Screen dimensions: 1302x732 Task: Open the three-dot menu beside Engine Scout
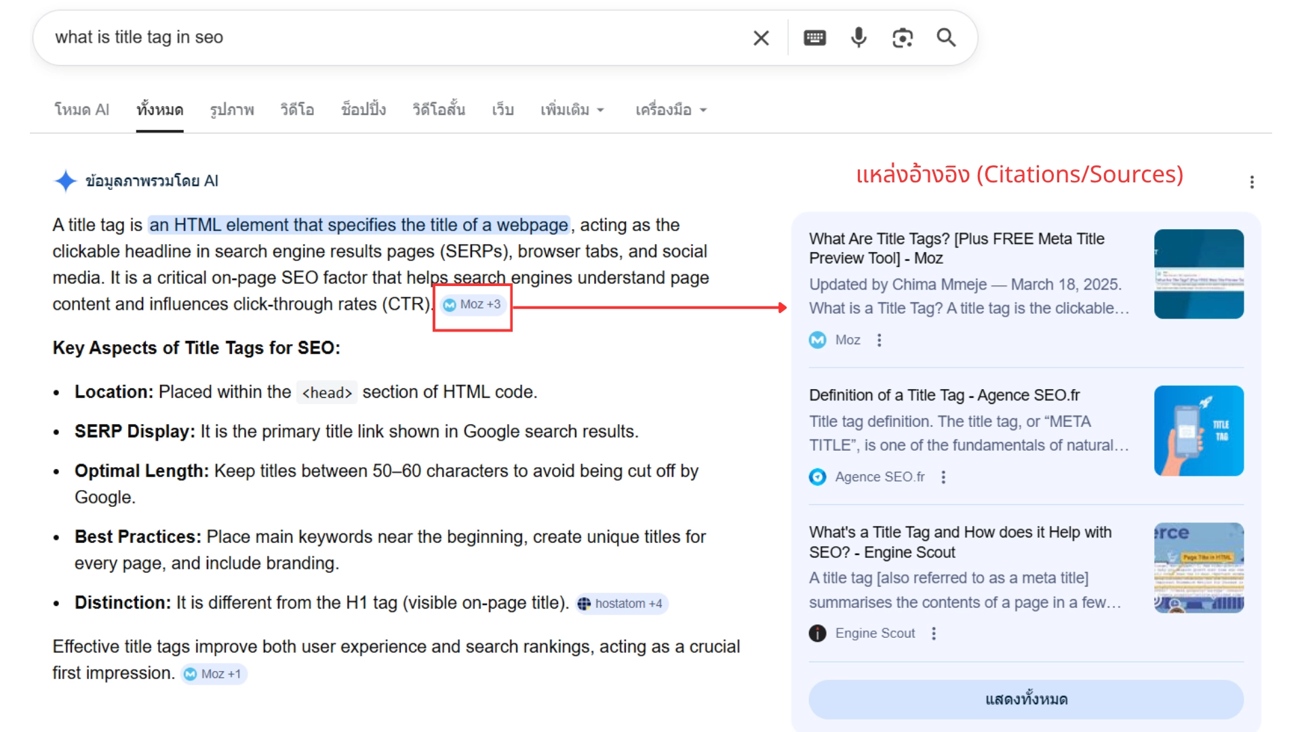click(934, 633)
